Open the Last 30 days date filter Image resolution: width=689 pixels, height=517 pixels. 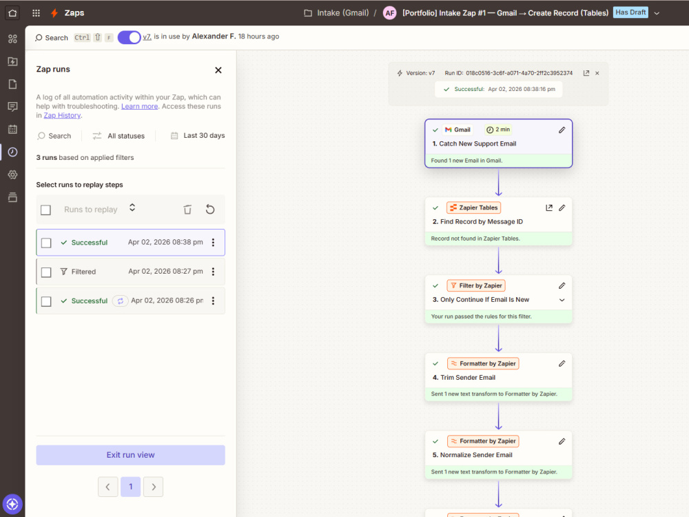coord(198,135)
